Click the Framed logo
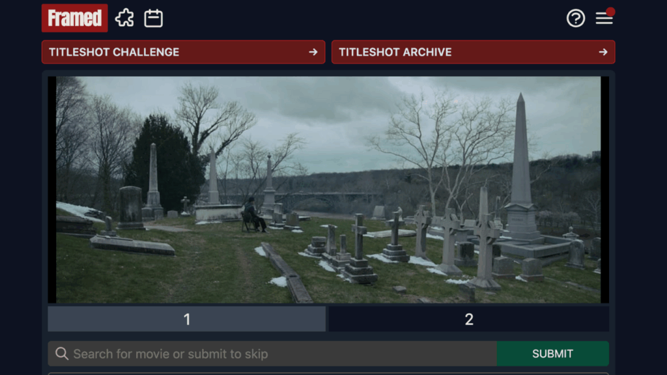 pyautogui.click(x=74, y=18)
